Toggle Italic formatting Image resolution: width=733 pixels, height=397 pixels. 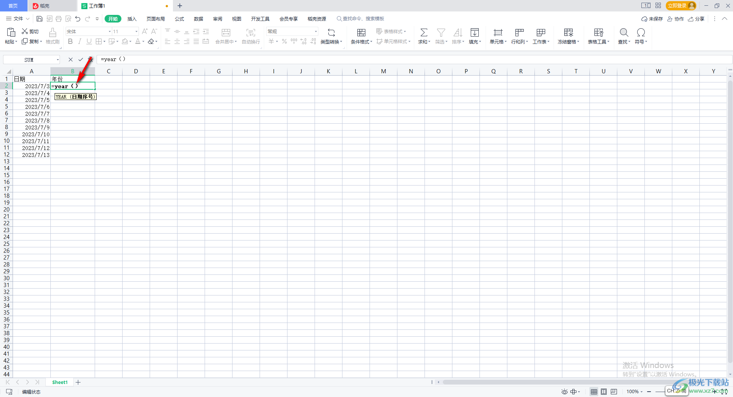80,41
